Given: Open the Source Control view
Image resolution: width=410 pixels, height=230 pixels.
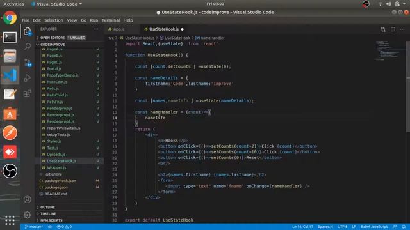Looking at the screenshot, I should [x=28, y=63].
